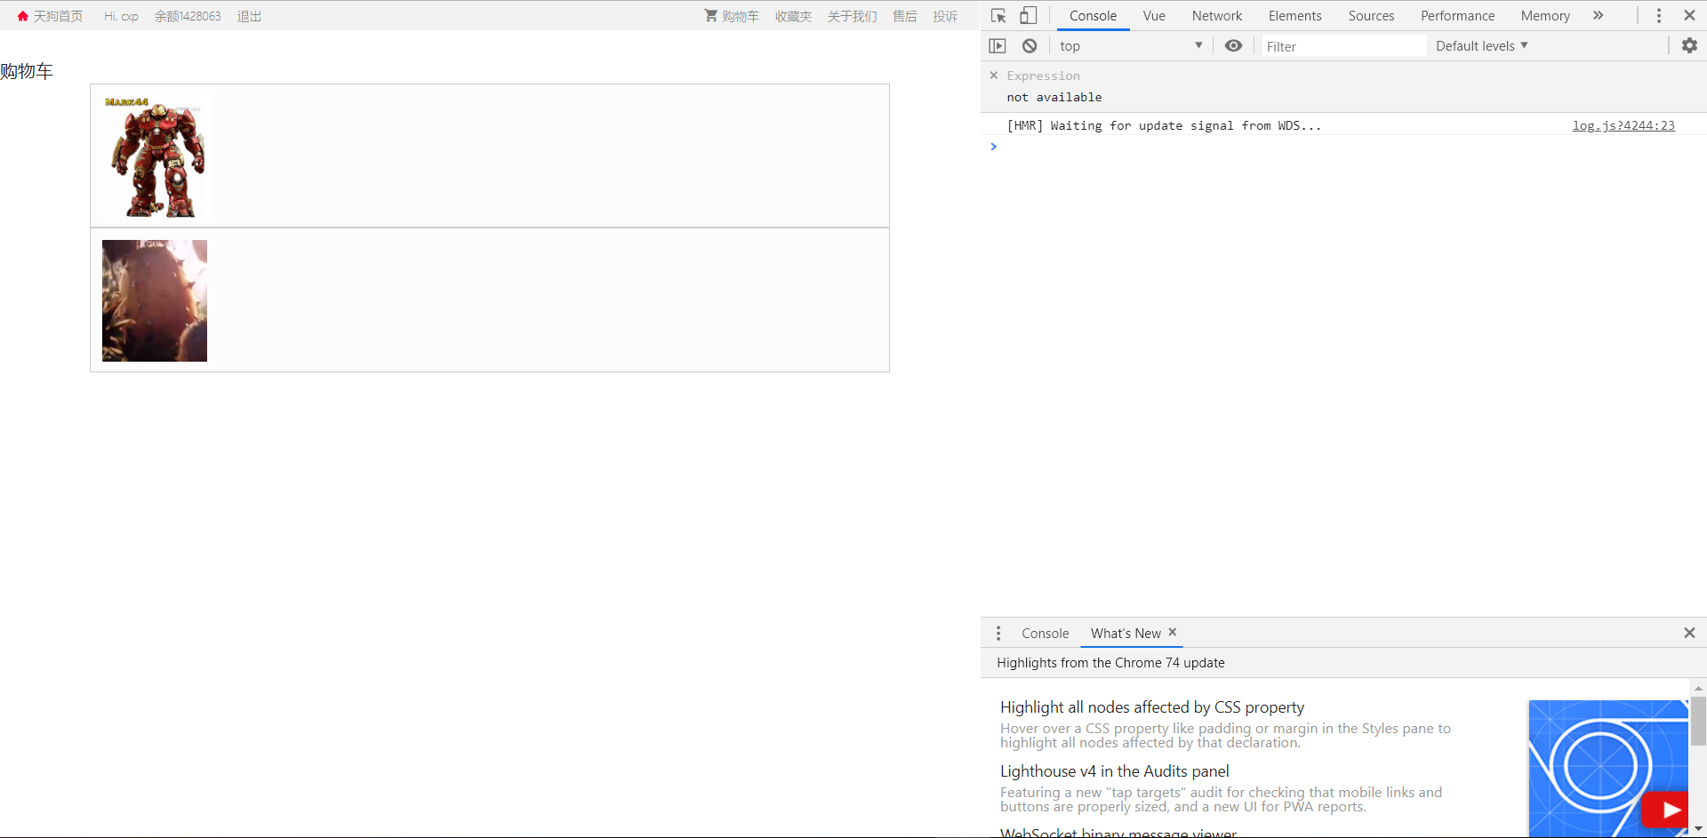Clear the console icon

(1030, 46)
